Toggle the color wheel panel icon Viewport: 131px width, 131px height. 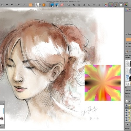[111, 5]
